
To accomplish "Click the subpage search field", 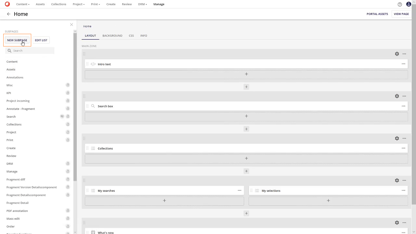I will pos(29,51).
